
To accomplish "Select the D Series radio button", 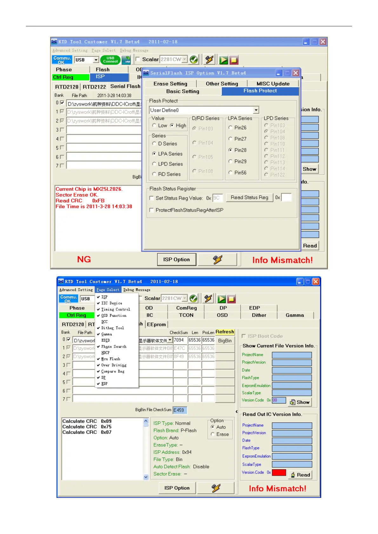I will (x=154, y=144).
